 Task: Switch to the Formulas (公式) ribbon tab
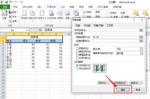[63, 7]
